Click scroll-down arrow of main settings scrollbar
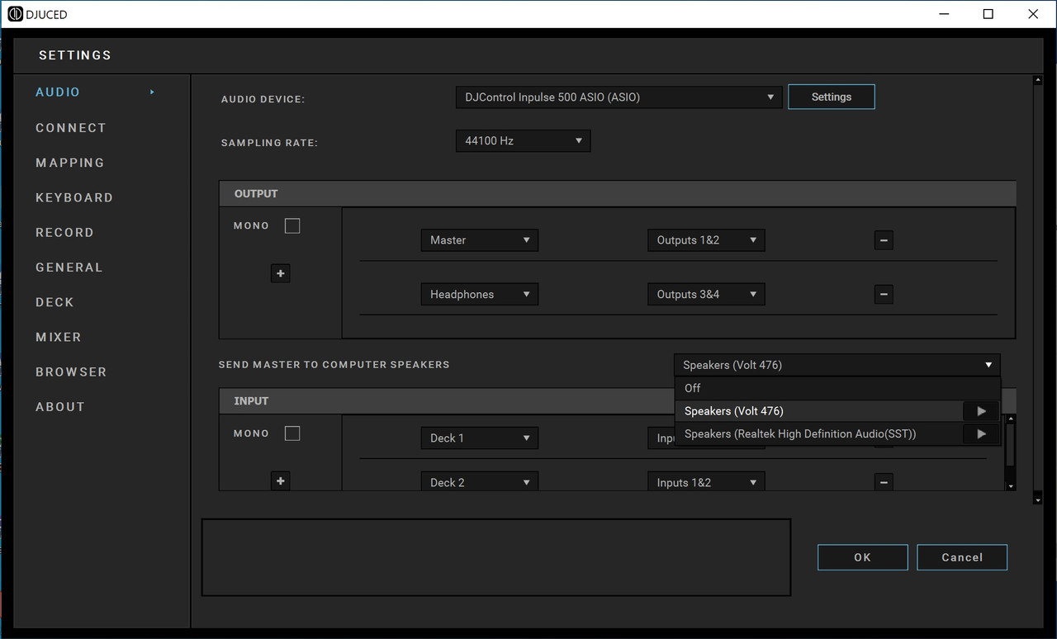Screen dimensions: 1057x639 click(x=1038, y=499)
